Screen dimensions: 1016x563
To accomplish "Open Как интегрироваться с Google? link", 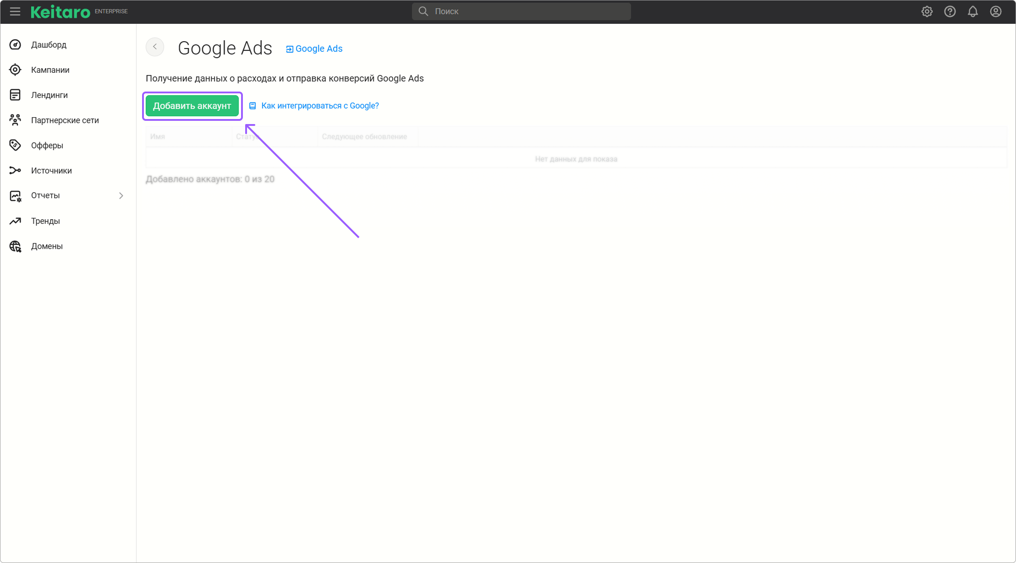I will 320,106.
